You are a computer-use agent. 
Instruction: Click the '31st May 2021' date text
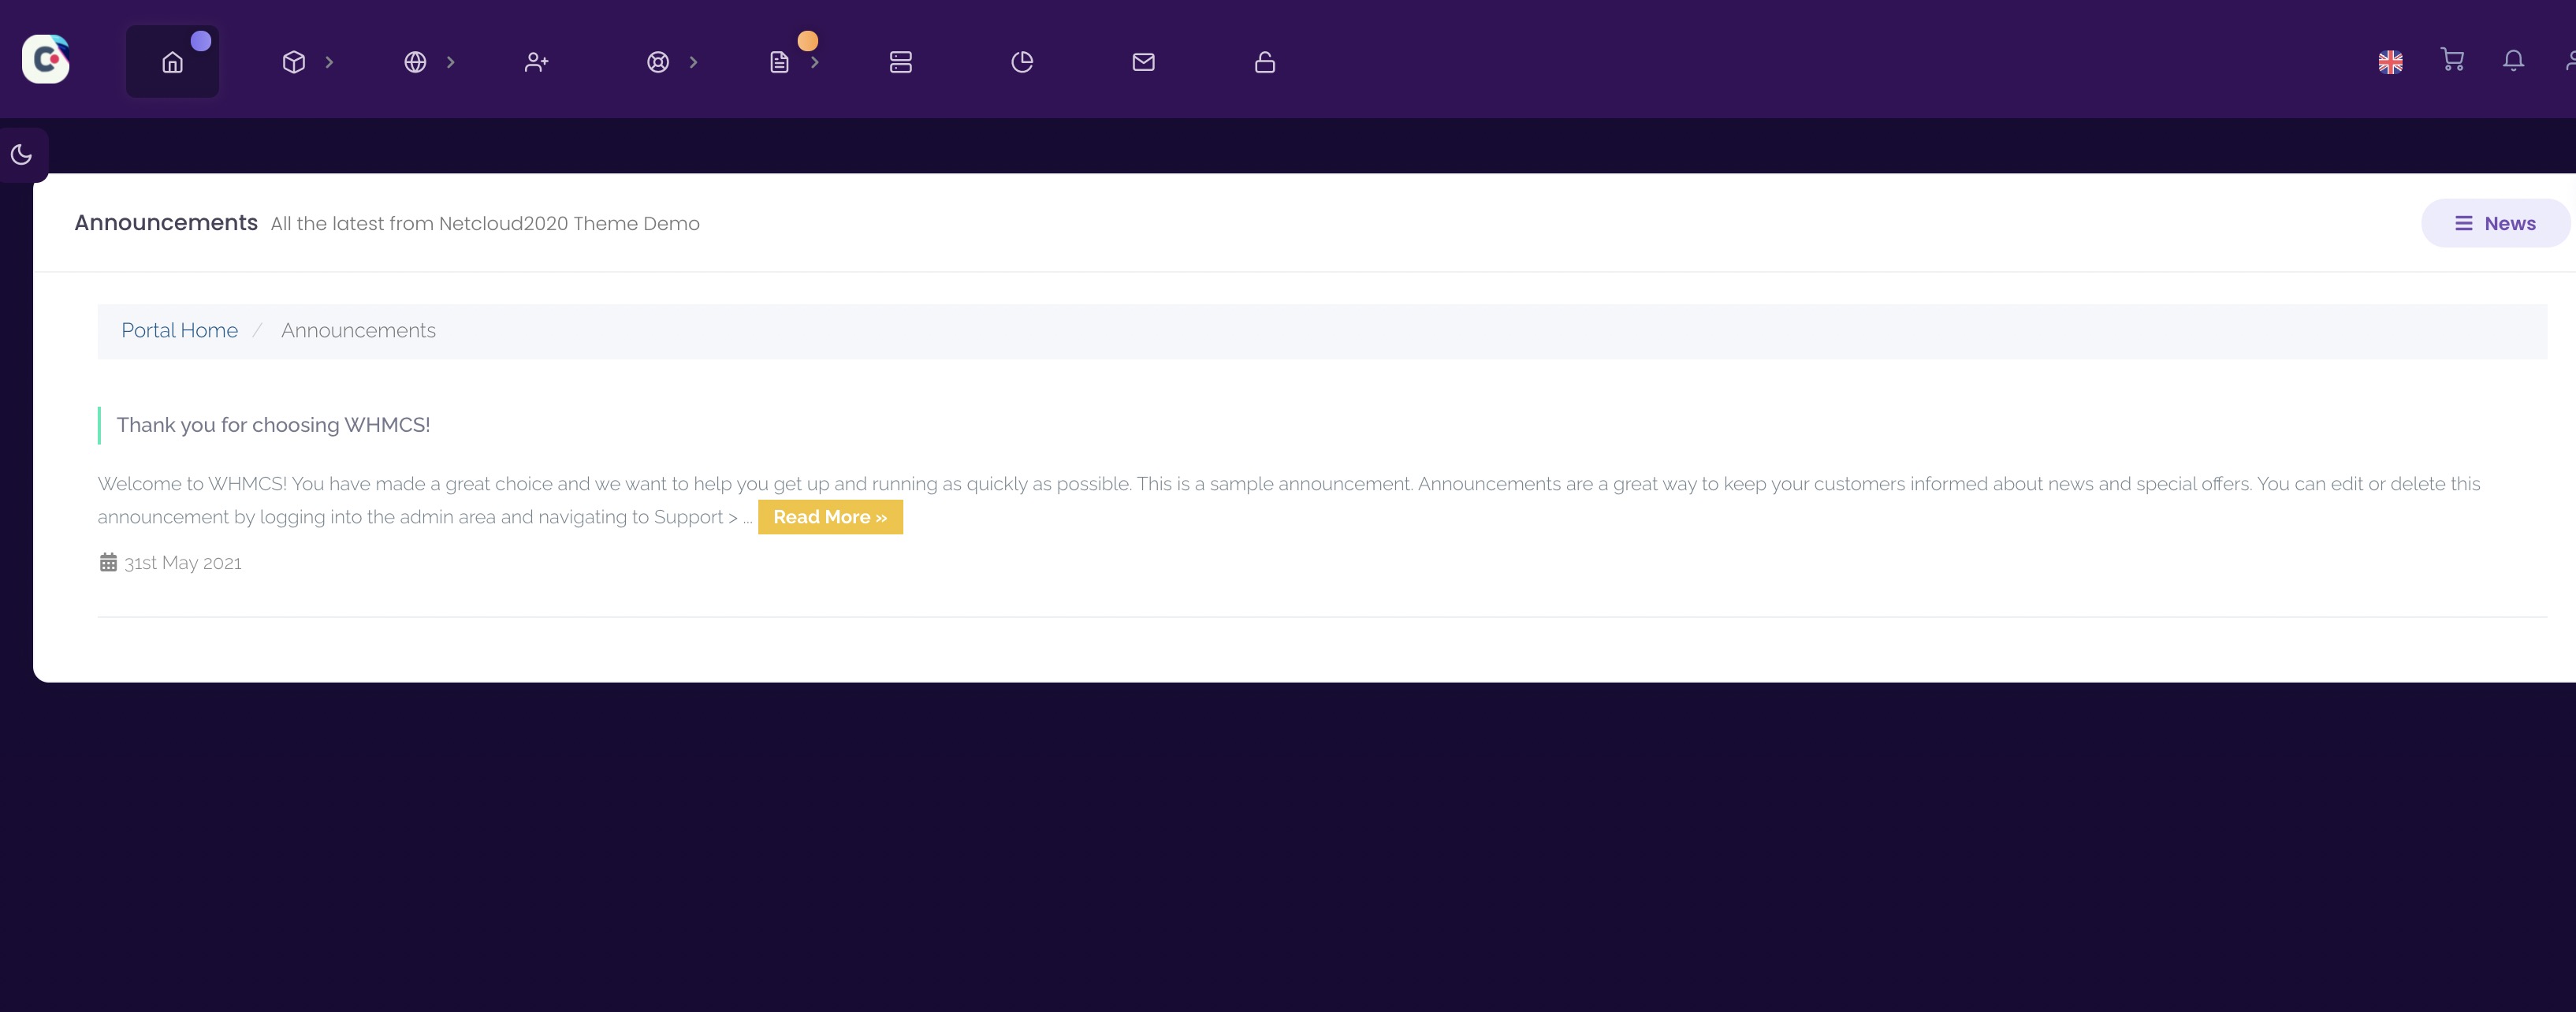(x=183, y=563)
